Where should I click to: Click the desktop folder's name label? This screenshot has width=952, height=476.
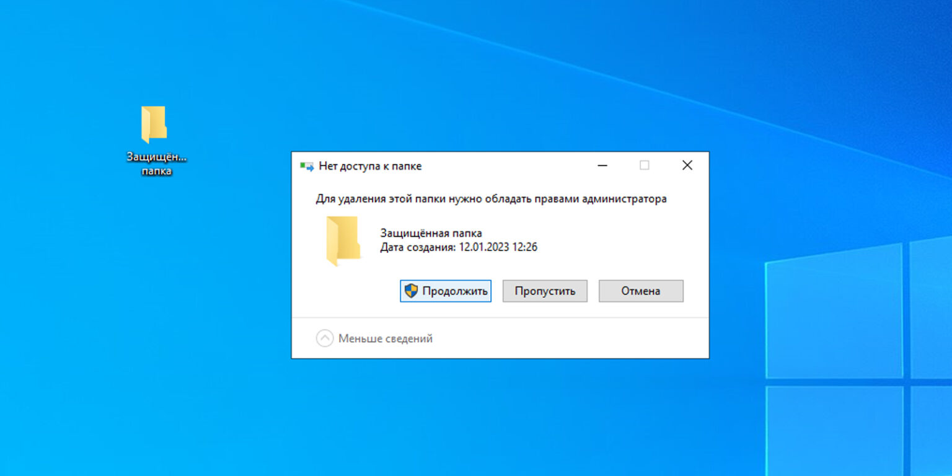point(156,164)
